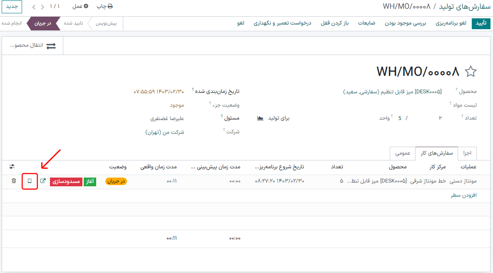This screenshot has height=273, width=493.
Task: Expand the تعداد field to edit quantity
Action: pyautogui.click(x=440, y=118)
